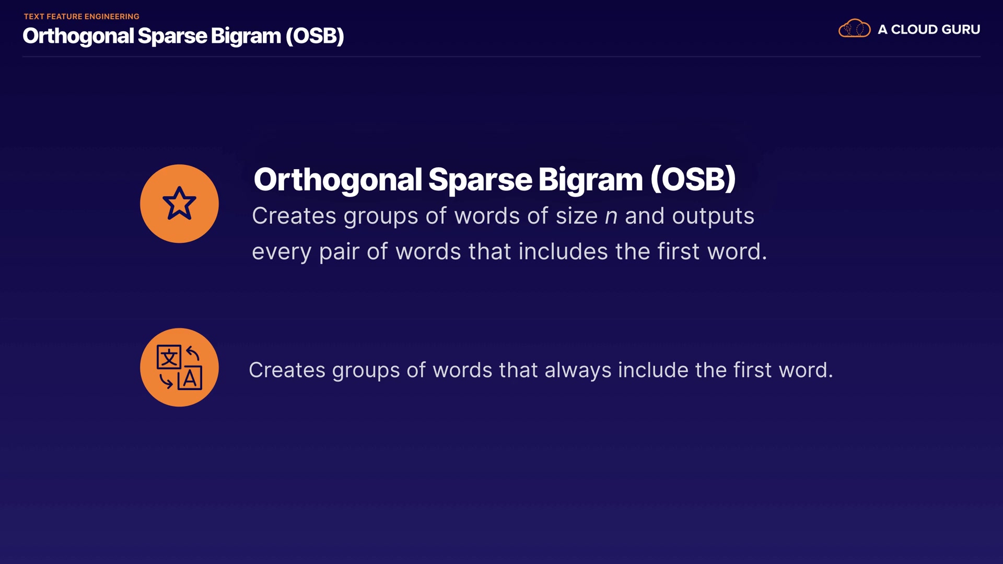Screen dimensions: 1003x564
Task: Click the word Sparse in the large center heading
Action: (x=480, y=180)
